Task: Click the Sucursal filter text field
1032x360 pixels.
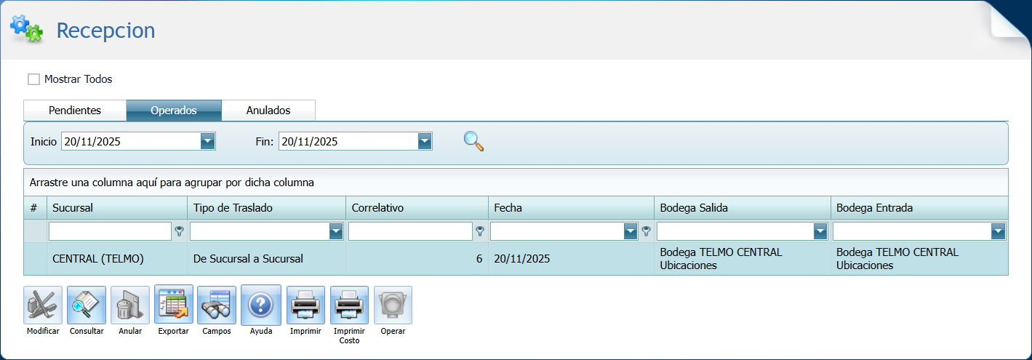Action: 110,231
